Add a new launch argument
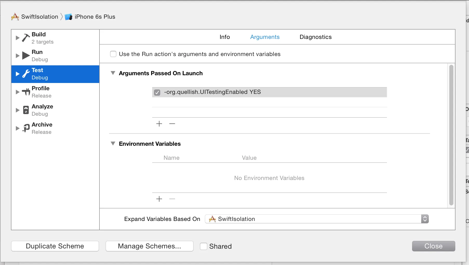Image resolution: width=469 pixels, height=265 pixels. click(x=159, y=124)
